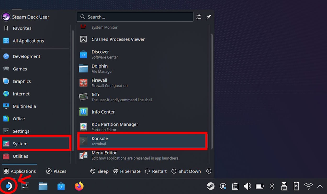Click the Info Center icon

click(x=83, y=112)
